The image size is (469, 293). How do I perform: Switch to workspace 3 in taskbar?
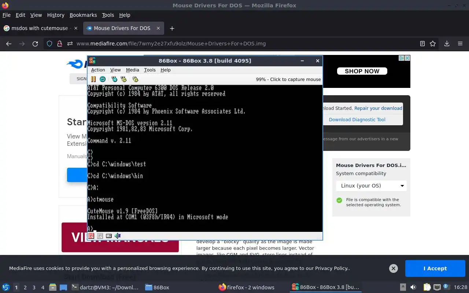coord(34,288)
